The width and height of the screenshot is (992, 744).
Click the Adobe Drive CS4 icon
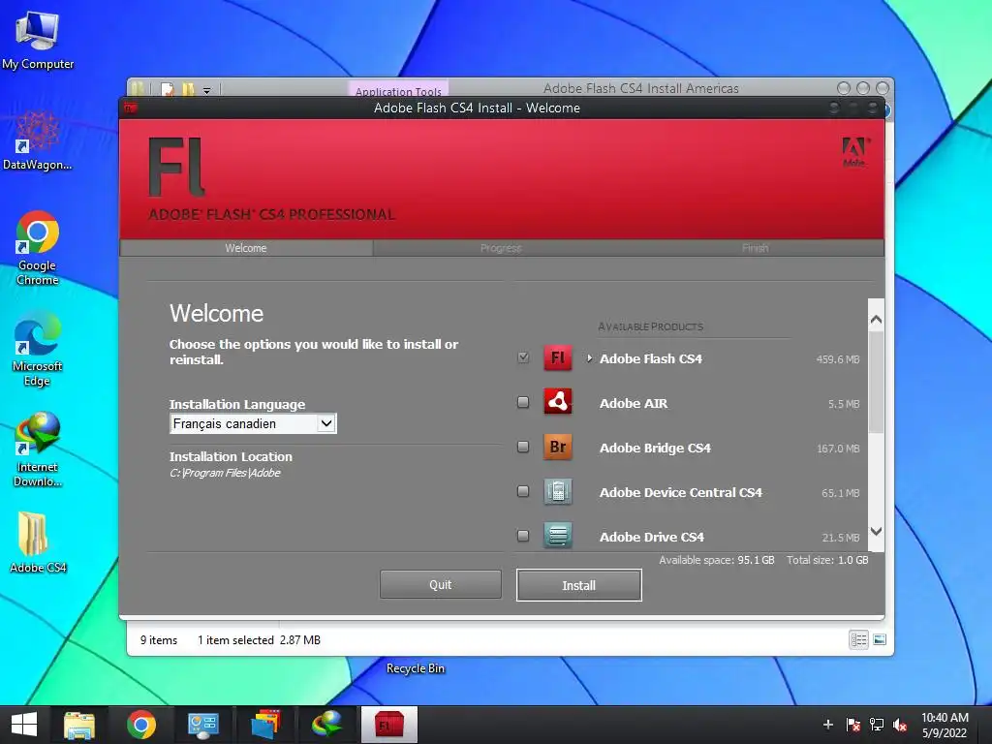coord(557,536)
